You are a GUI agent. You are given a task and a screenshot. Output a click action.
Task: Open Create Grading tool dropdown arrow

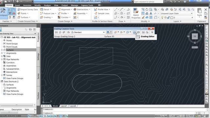click(x=111, y=32)
